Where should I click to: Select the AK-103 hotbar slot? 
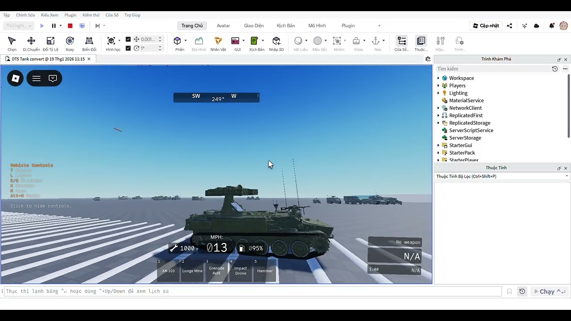coord(168,270)
